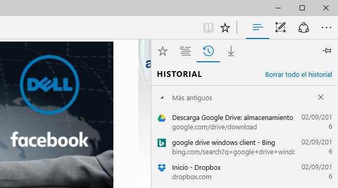Switch to the Downloads tab in hub
This screenshot has height=188, width=338.
tap(231, 51)
